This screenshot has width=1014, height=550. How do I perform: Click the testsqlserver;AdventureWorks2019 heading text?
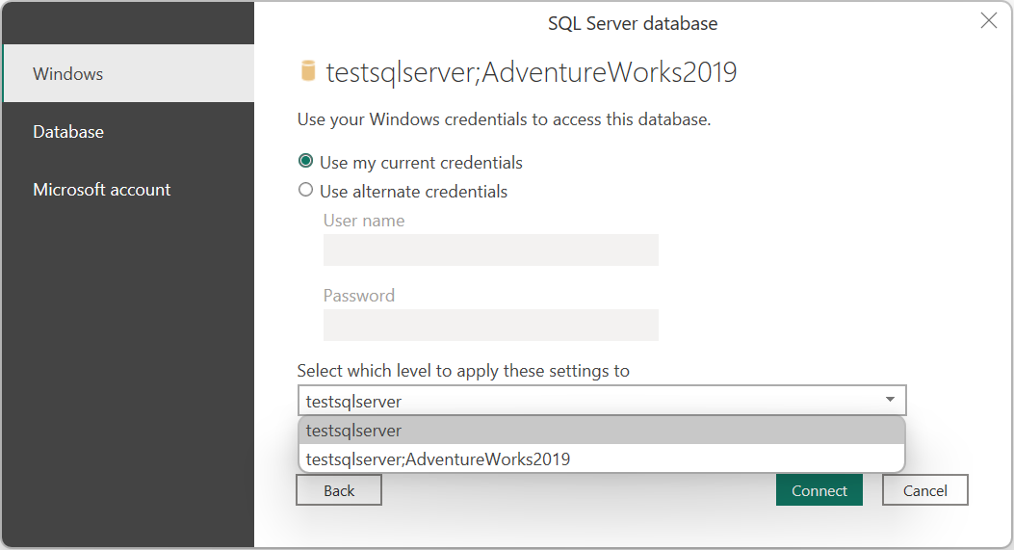tap(531, 72)
